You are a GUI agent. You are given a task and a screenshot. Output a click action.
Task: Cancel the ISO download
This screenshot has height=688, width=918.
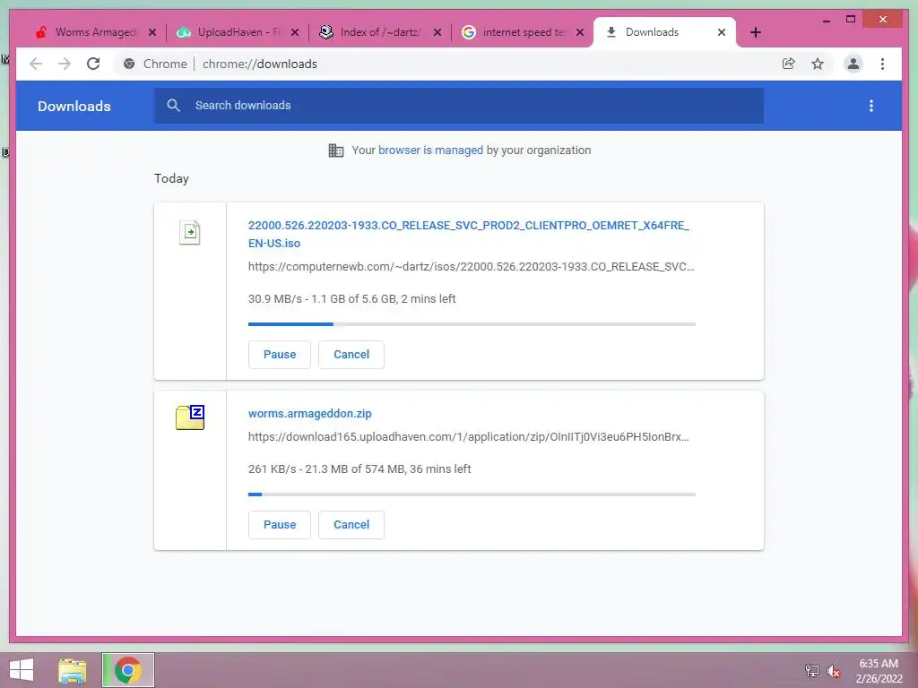[x=351, y=355]
